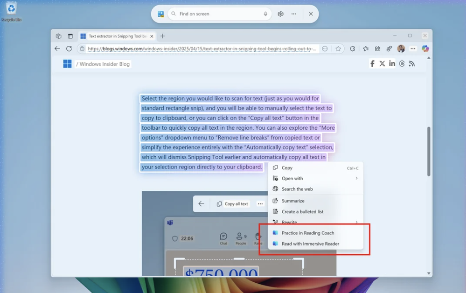Open the Click to Do settings icon
This screenshot has width=466, height=293.
click(280, 14)
